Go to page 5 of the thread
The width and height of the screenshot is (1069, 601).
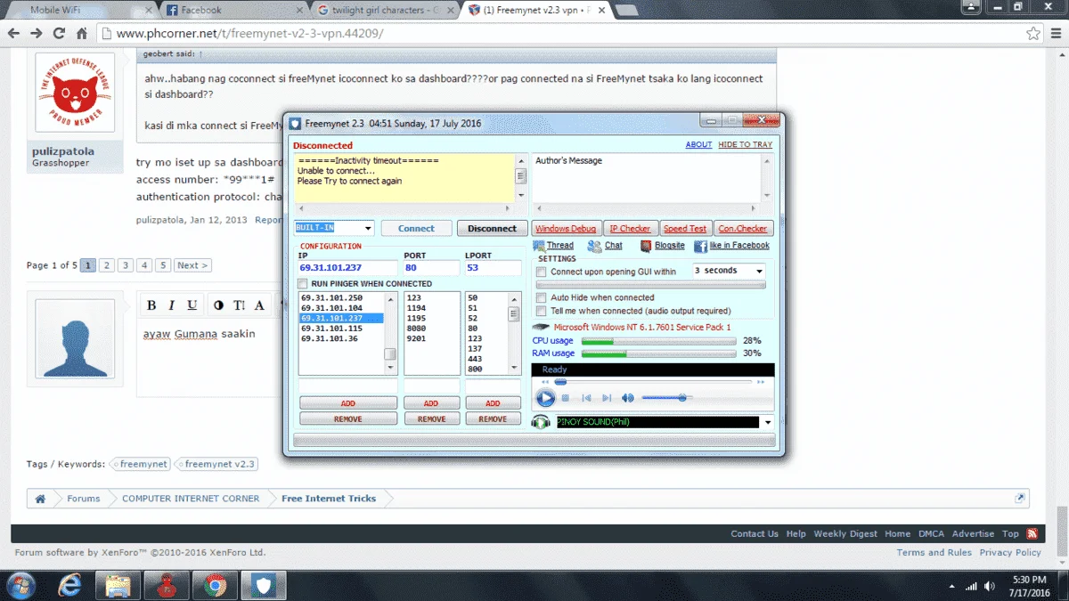(163, 265)
